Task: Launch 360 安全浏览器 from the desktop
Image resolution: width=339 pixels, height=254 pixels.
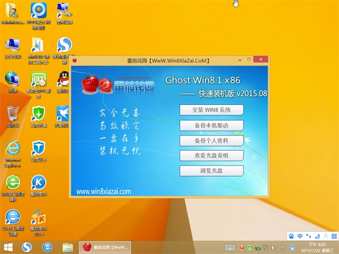Action: pyautogui.click(x=12, y=183)
